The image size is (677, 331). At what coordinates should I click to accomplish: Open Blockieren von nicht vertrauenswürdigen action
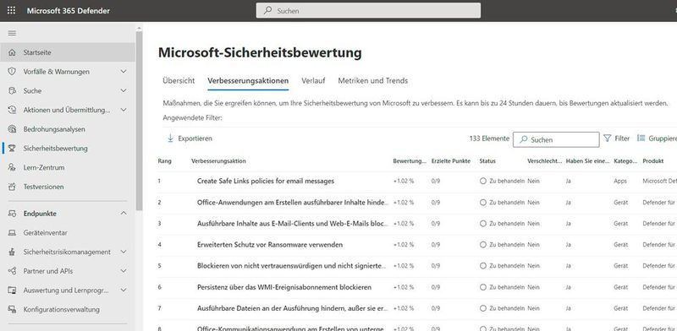pos(292,266)
